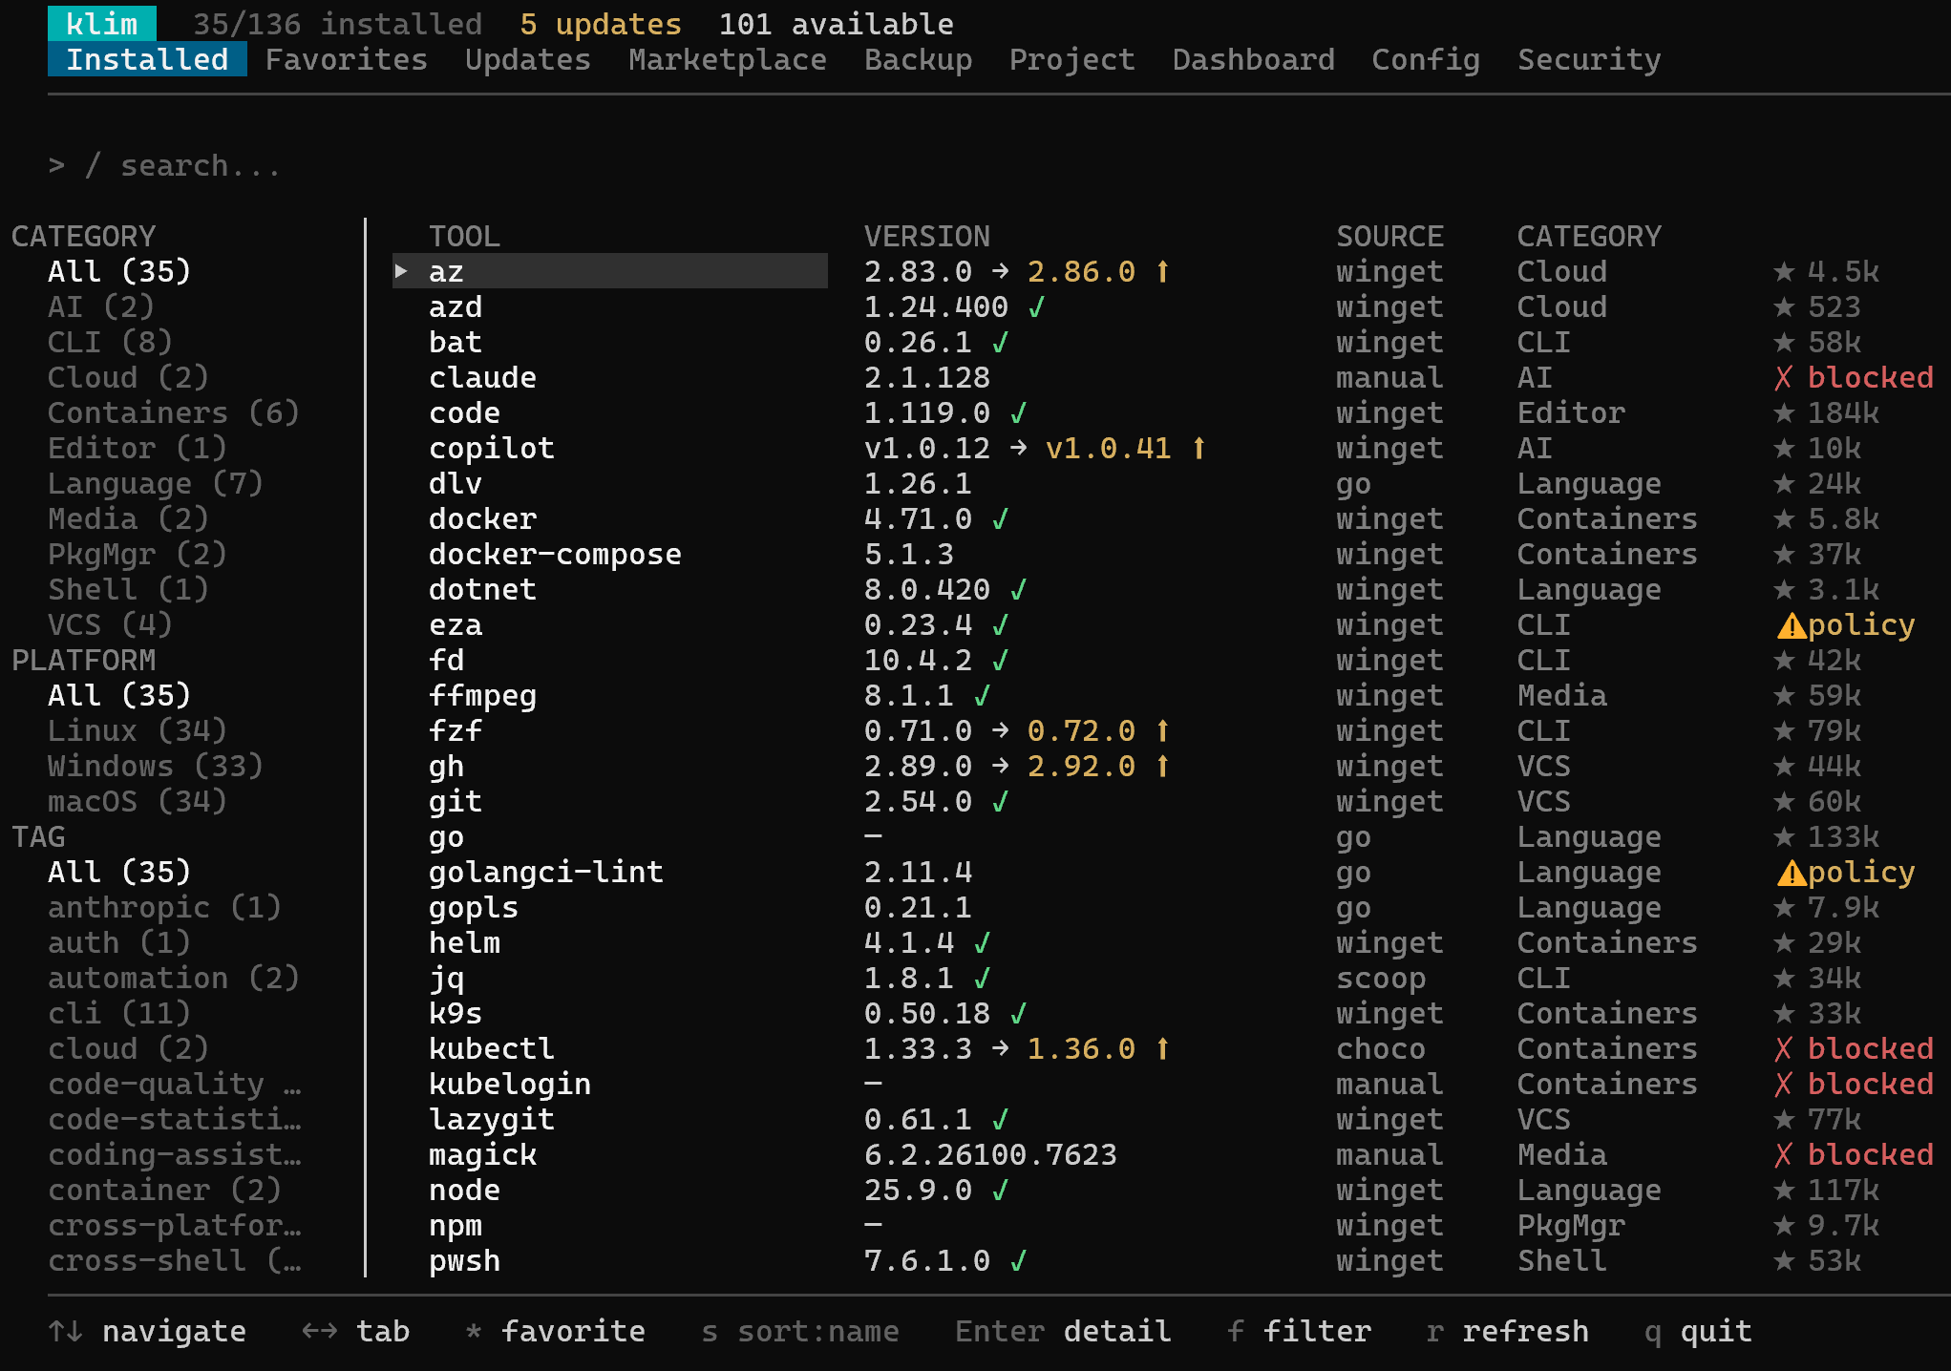1951x1371 pixels.
Task: Go to the Marketplace tab
Action: coord(727,60)
